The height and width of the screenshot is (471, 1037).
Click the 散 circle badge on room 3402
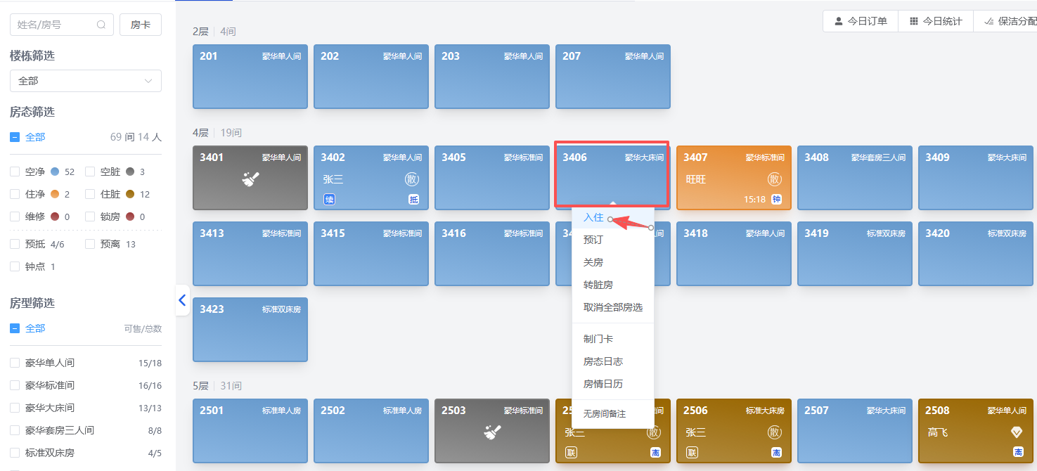coord(412,179)
